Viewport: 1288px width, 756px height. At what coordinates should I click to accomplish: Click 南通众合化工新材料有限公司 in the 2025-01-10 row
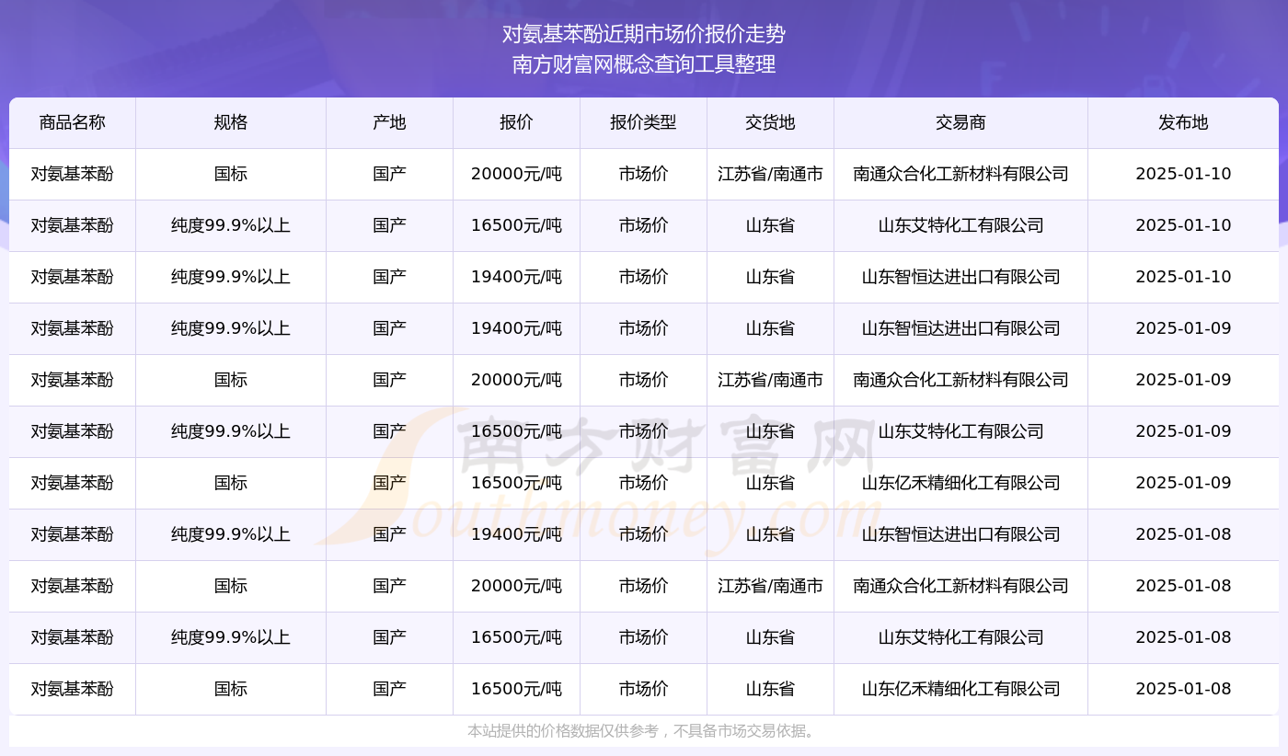(x=960, y=174)
